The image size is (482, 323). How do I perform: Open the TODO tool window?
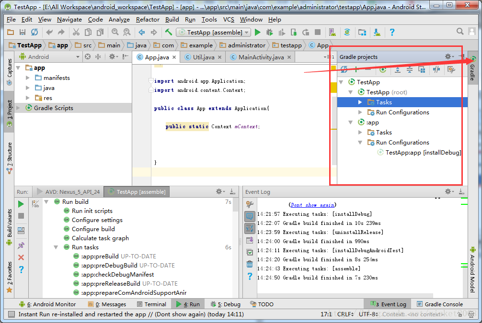click(x=262, y=304)
